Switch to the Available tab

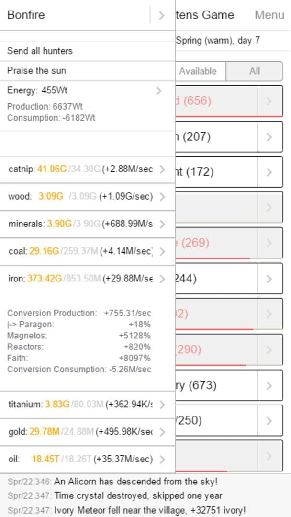point(198,71)
